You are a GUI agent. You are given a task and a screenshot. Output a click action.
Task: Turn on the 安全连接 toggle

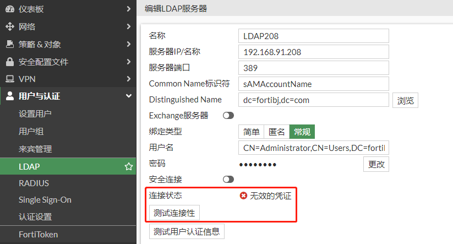[x=228, y=179]
